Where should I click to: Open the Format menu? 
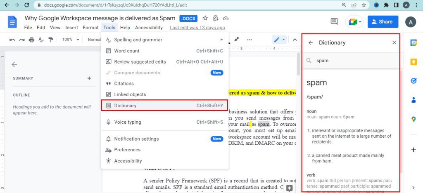pos(90,28)
